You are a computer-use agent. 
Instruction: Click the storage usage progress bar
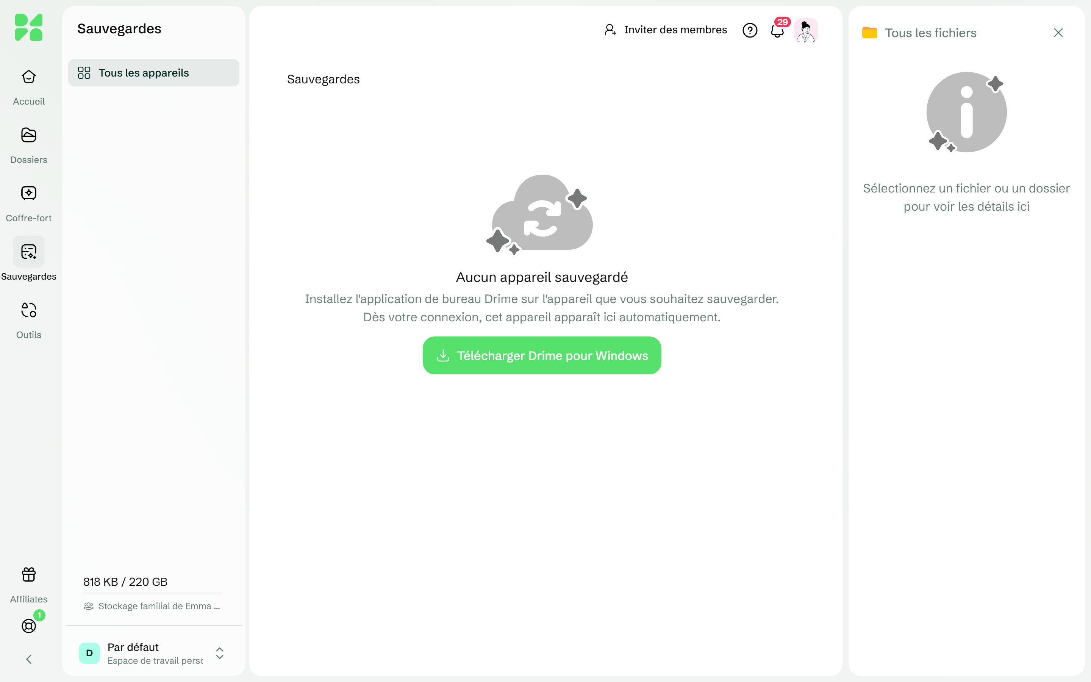pyautogui.click(x=153, y=593)
